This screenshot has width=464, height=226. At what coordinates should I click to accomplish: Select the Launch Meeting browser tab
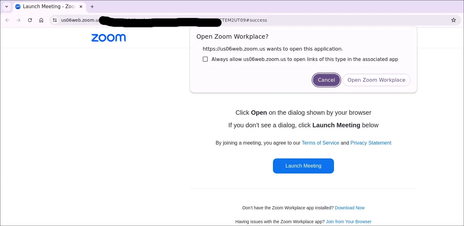[47, 7]
